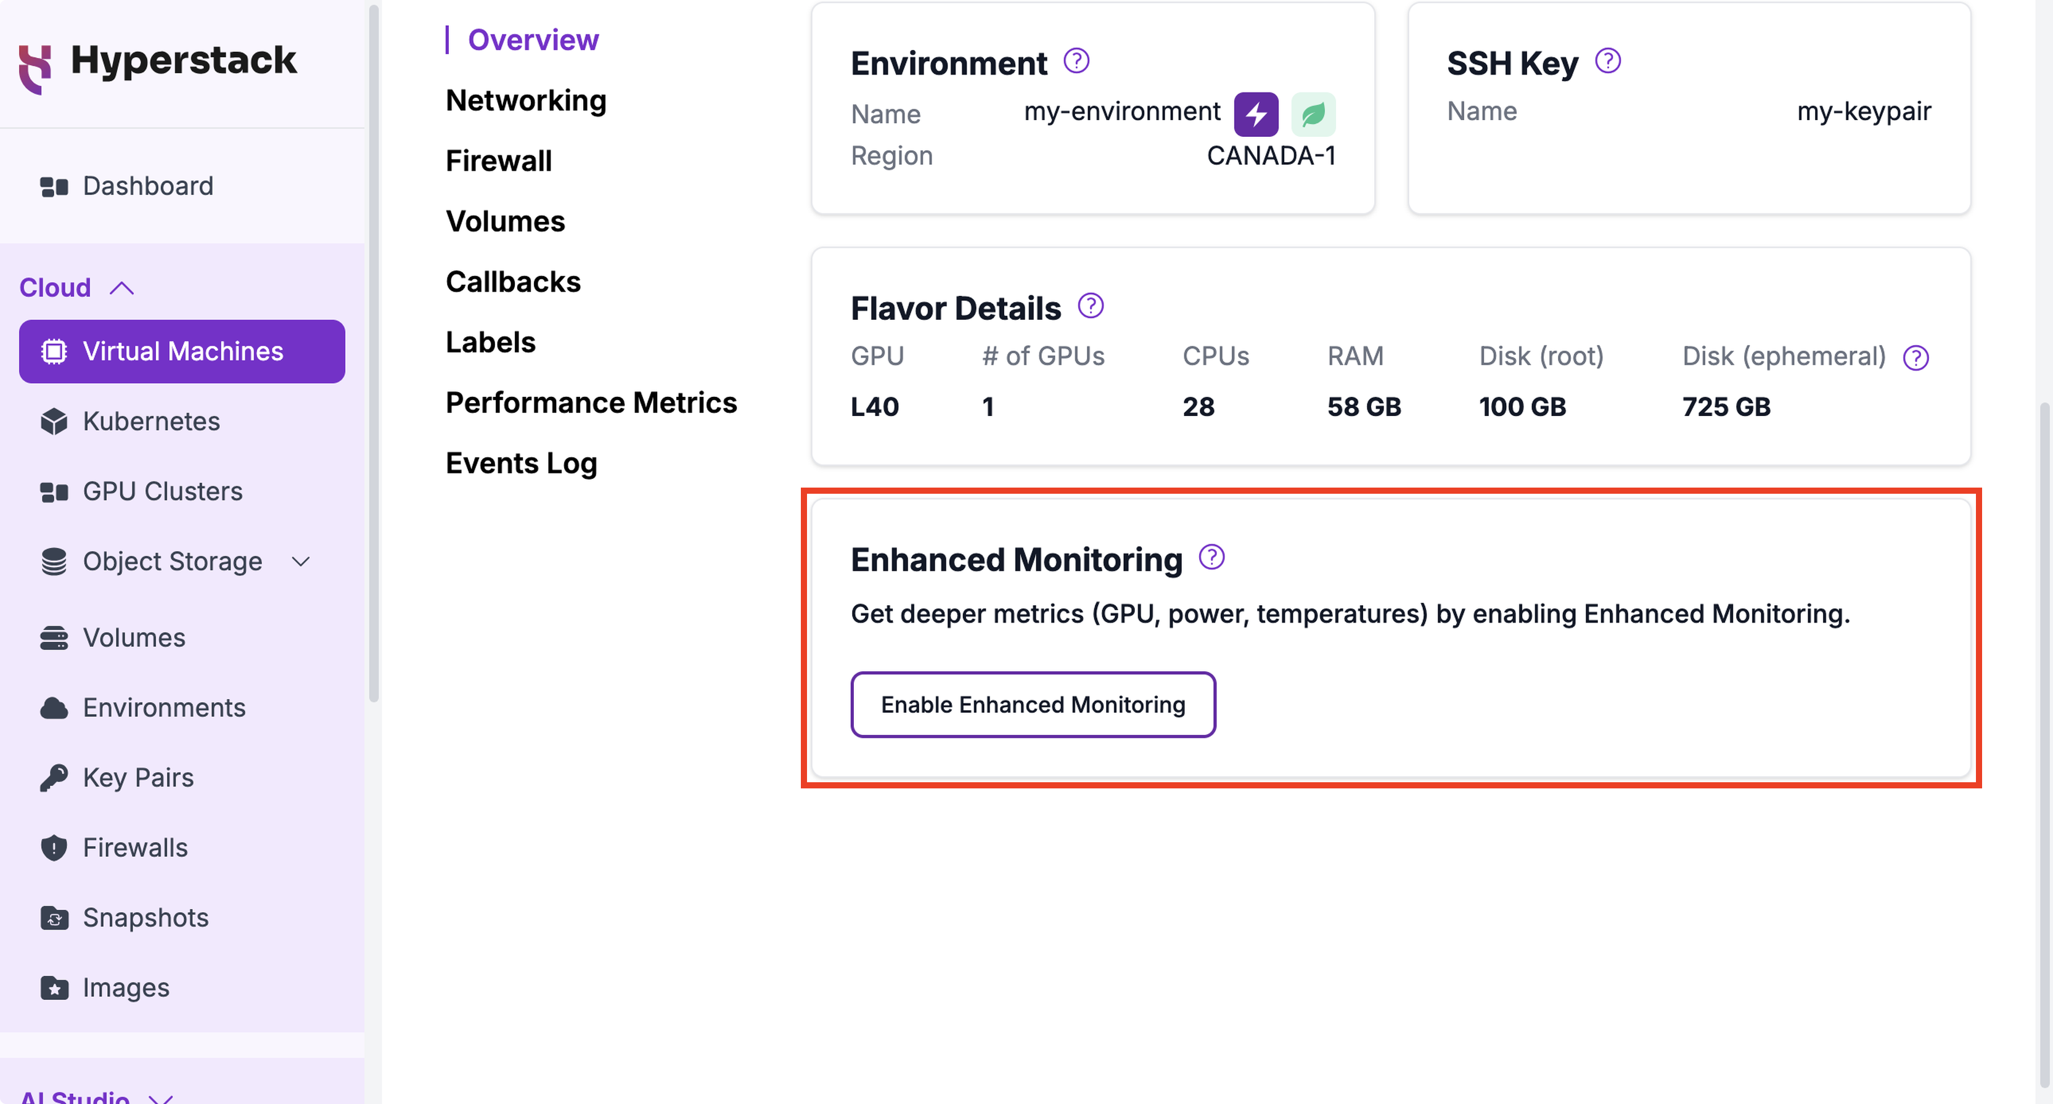Switch to the Networking tab
2053x1104 pixels.
[x=526, y=100]
